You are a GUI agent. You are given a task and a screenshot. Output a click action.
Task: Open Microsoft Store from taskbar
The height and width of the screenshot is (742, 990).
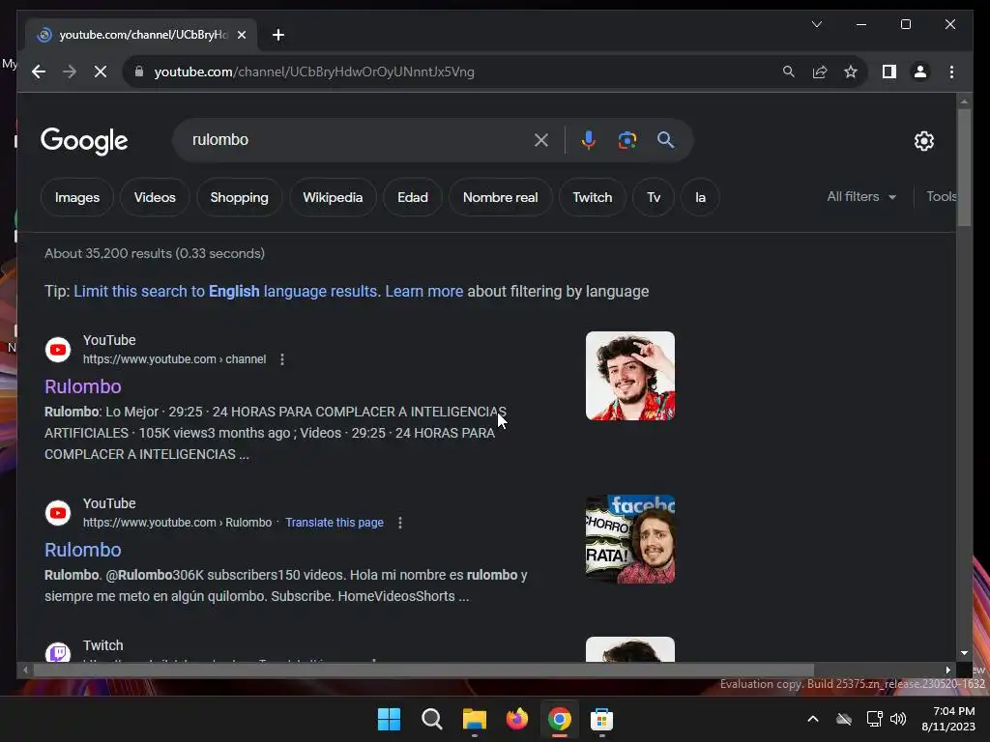tap(601, 719)
